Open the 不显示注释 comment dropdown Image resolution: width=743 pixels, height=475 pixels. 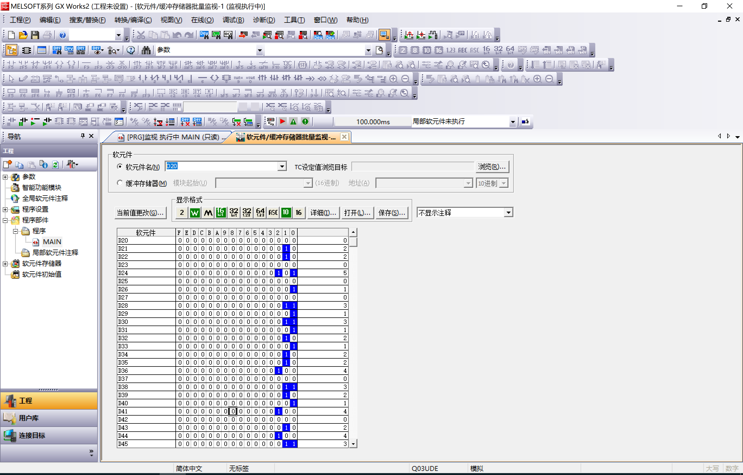(508, 212)
